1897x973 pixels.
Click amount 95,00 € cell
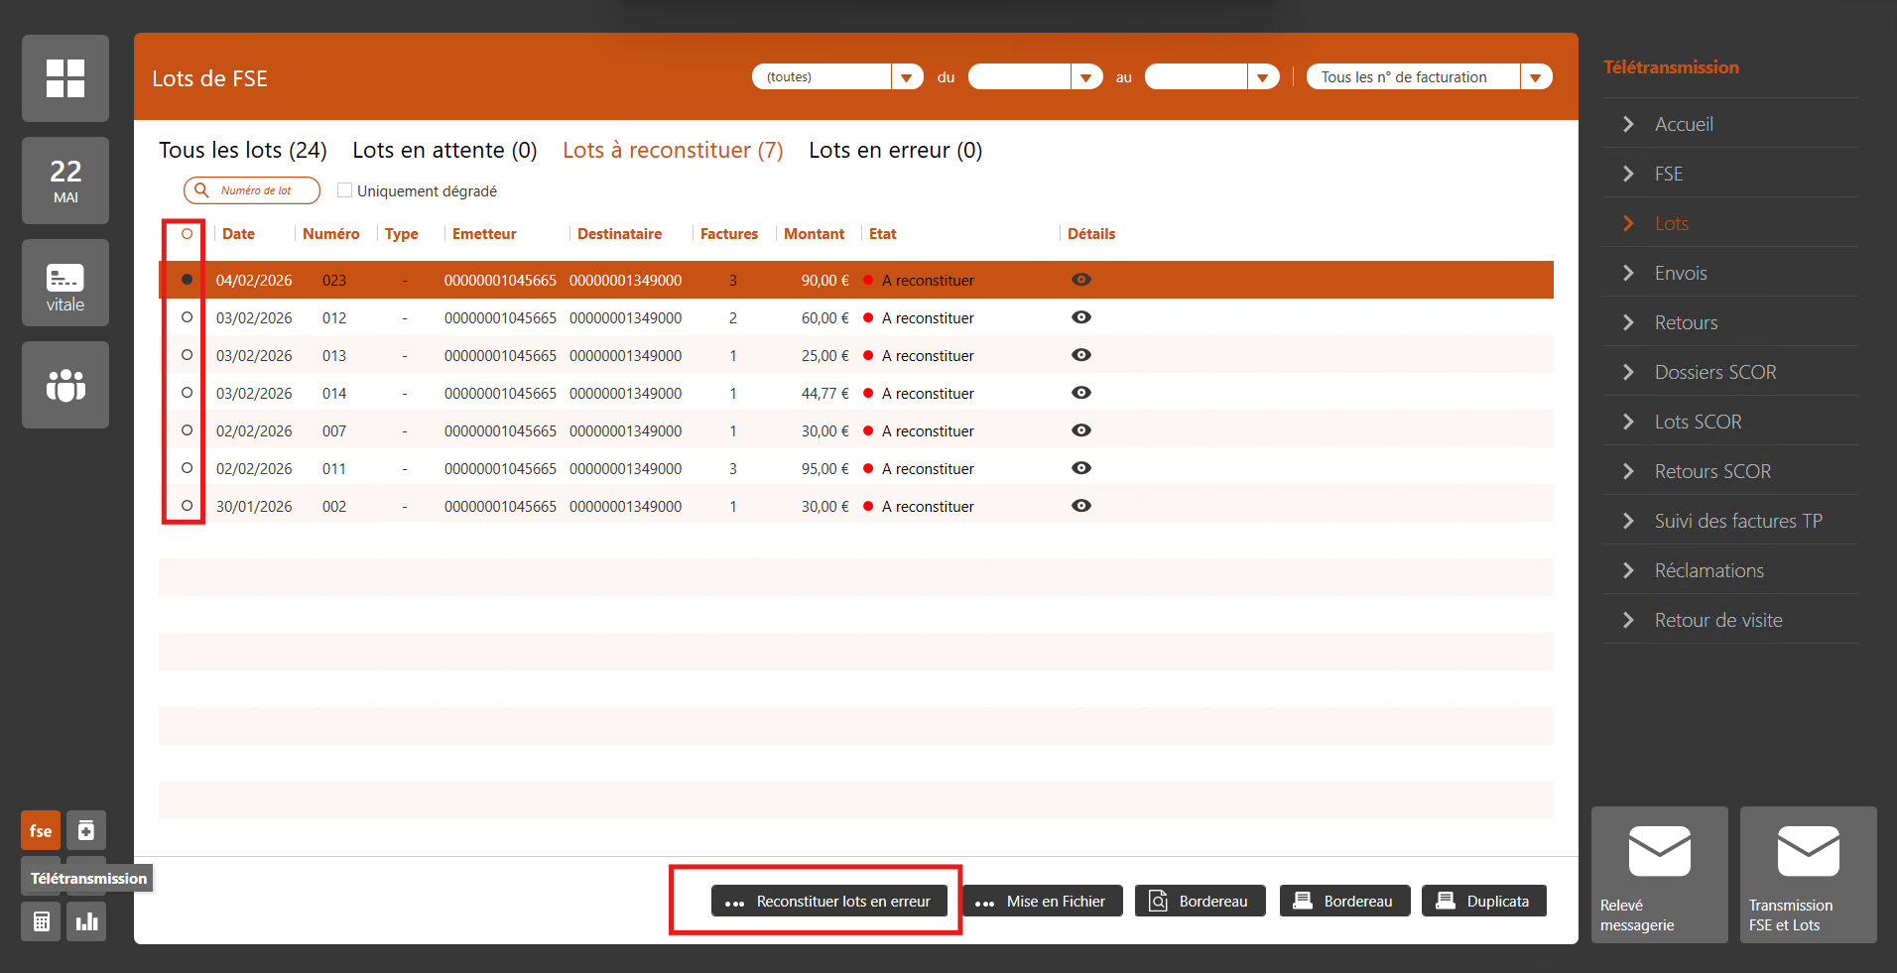pyautogui.click(x=825, y=468)
